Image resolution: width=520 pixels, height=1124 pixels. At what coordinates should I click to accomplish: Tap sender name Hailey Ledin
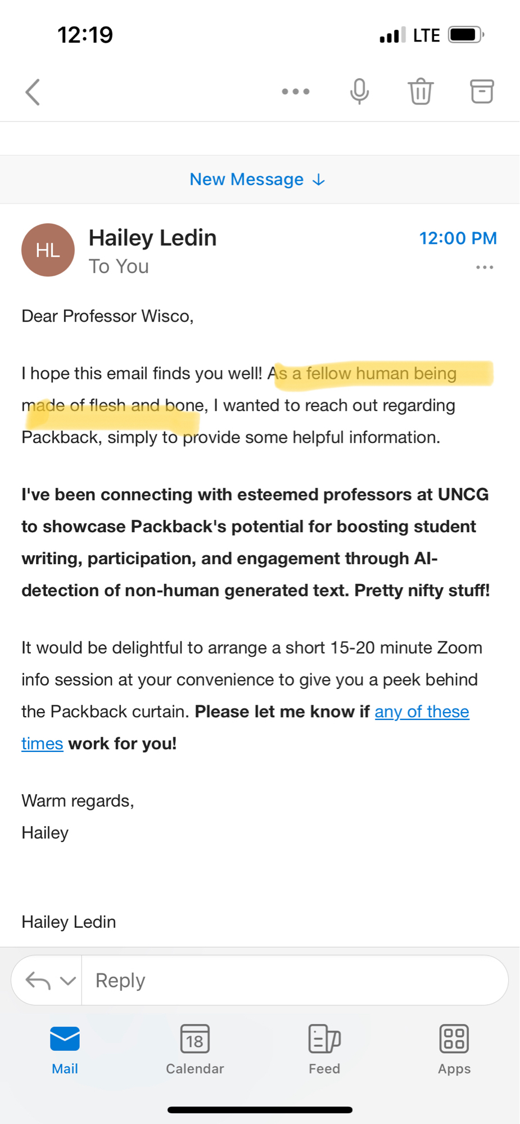tap(152, 238)
